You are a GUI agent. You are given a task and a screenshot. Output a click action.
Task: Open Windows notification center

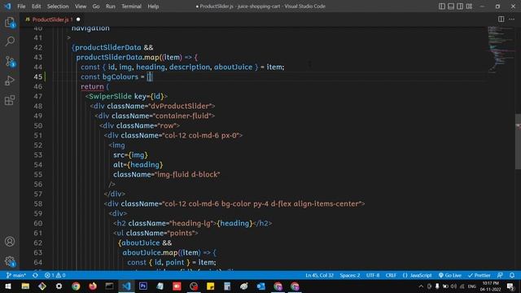tap(510, 286)
